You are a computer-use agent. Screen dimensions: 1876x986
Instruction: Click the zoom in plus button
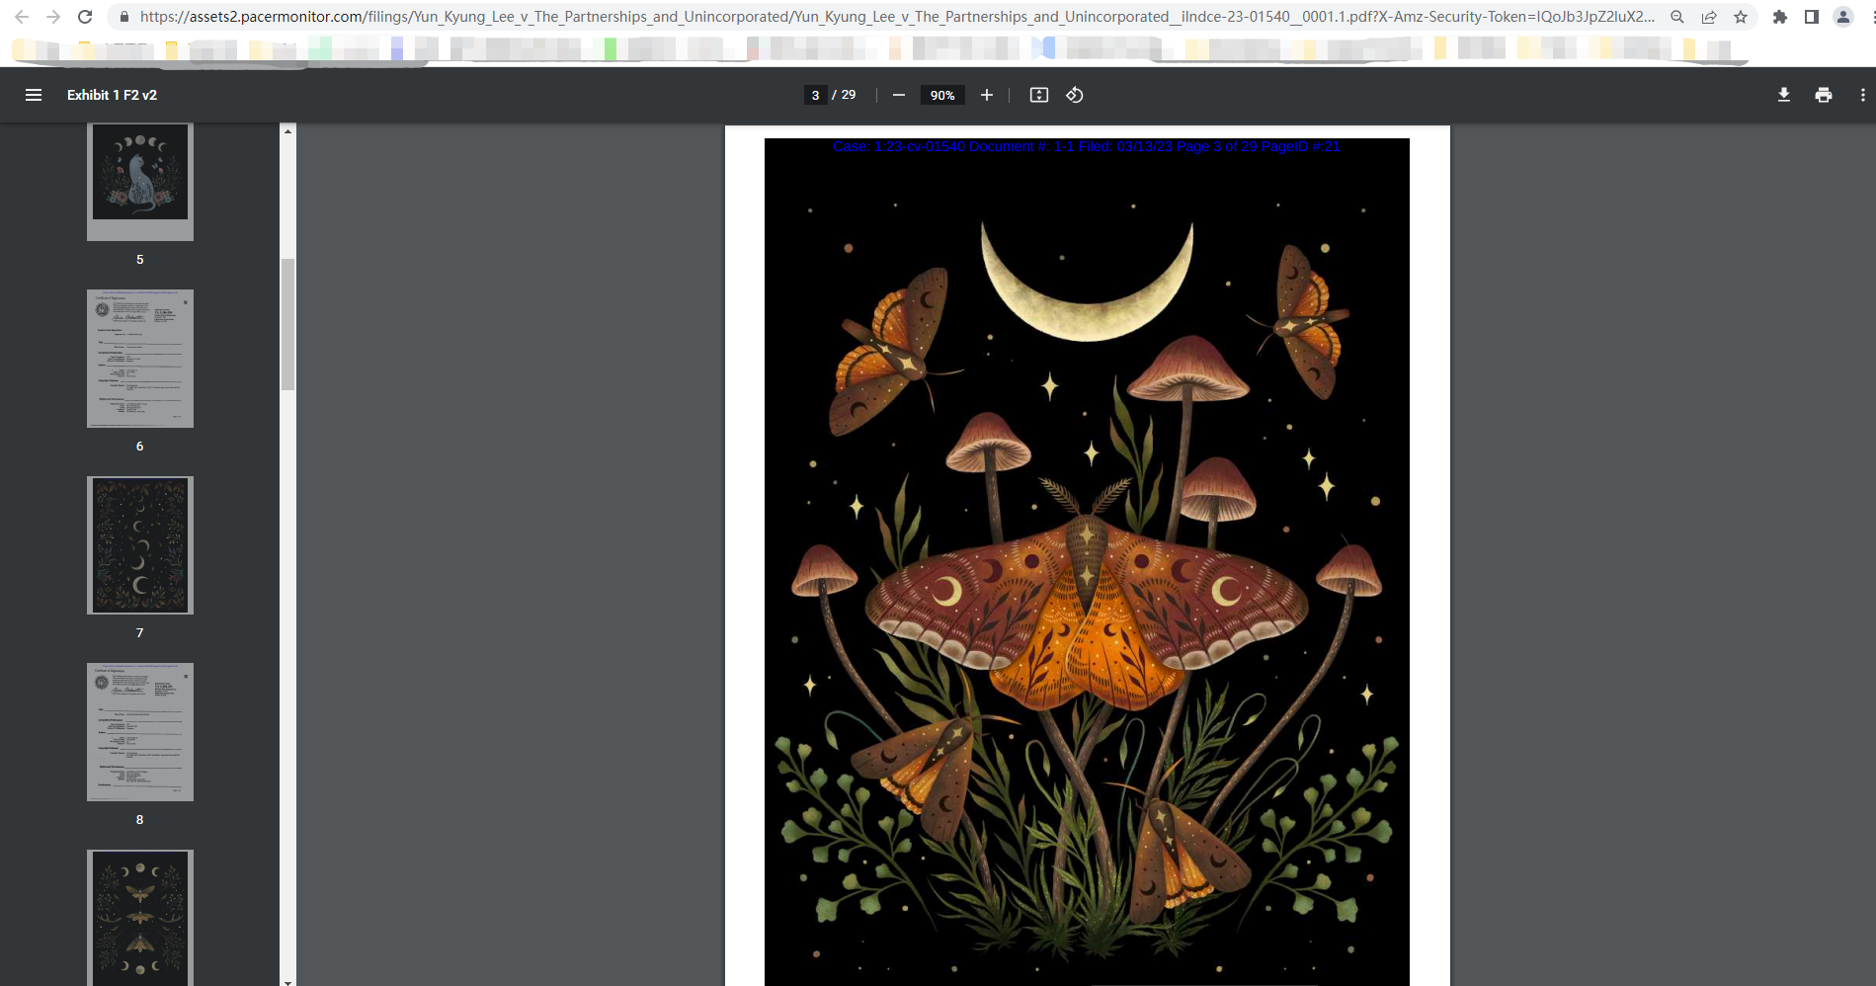pyautogui.click(x=986, y=95)
